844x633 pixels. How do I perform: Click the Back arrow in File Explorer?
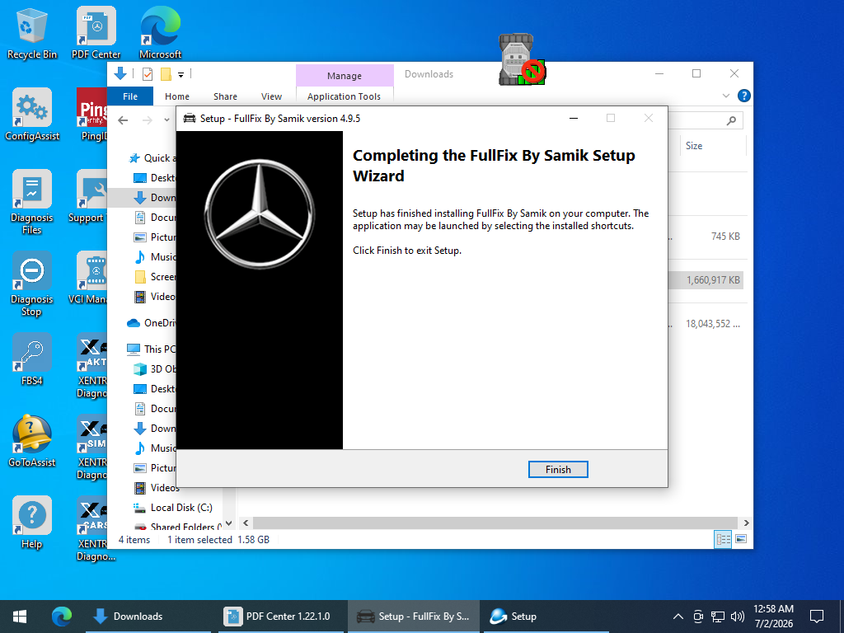(x=123, y=120)
